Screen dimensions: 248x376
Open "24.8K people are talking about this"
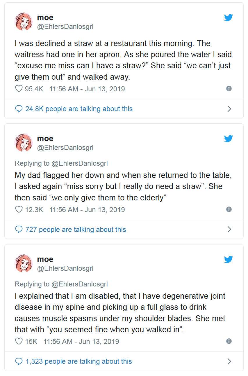click(79, 109)
